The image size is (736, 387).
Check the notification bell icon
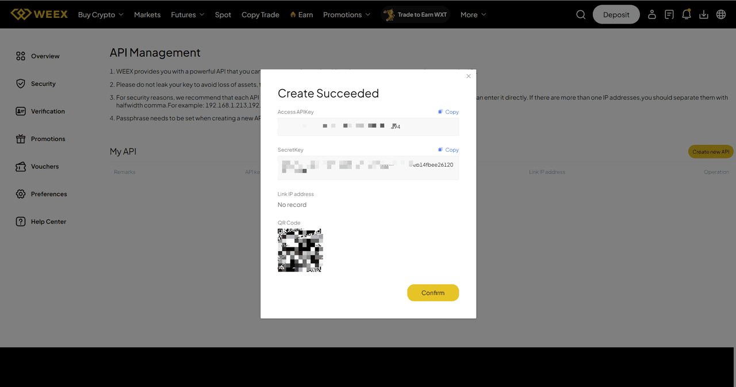click(686, 14)
